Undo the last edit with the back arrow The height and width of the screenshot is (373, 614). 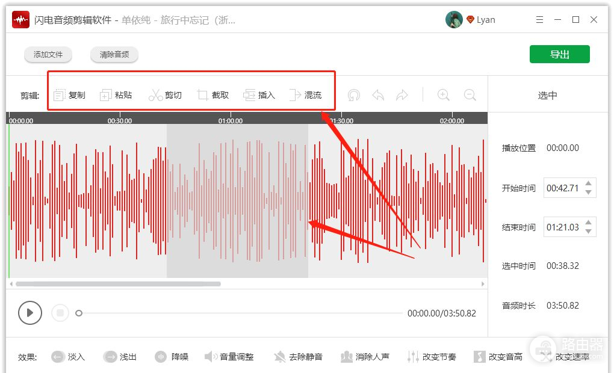click(x=378, y=95)
